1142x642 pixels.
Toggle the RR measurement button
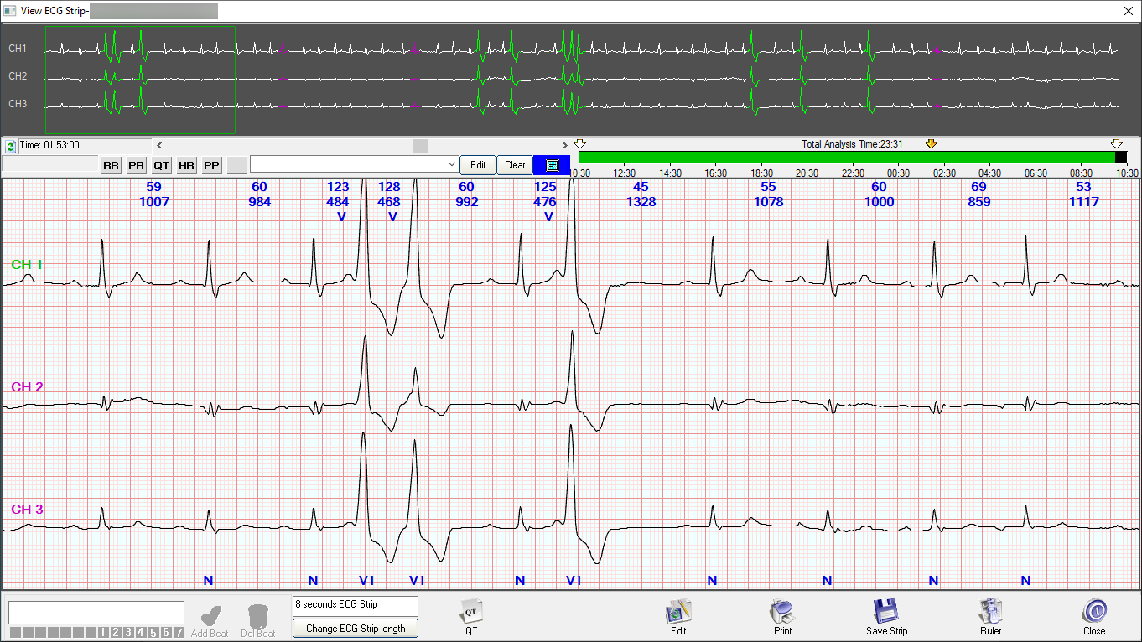click(x=111, y=166)
